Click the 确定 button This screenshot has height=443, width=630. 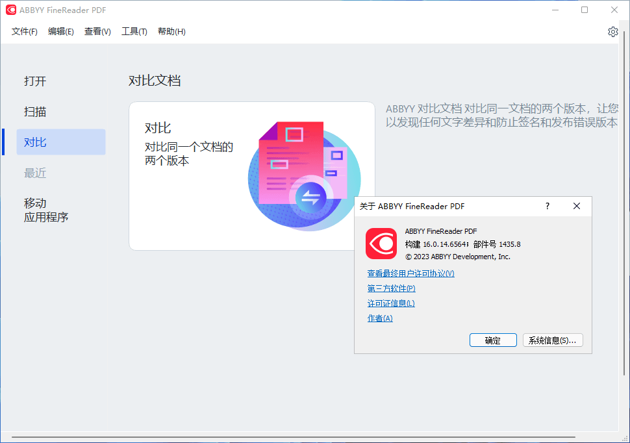pyautogui.click(x=493, y=340)
